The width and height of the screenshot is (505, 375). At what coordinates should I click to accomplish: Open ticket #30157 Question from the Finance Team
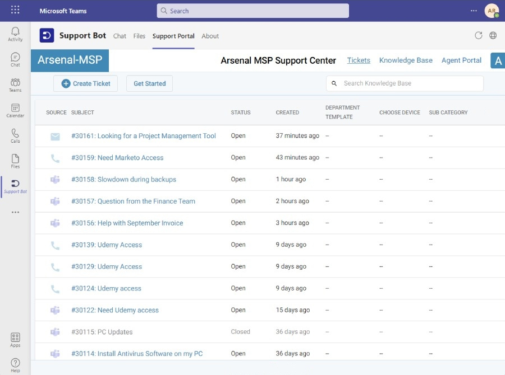pyautogui.click(x=133, y=201)
